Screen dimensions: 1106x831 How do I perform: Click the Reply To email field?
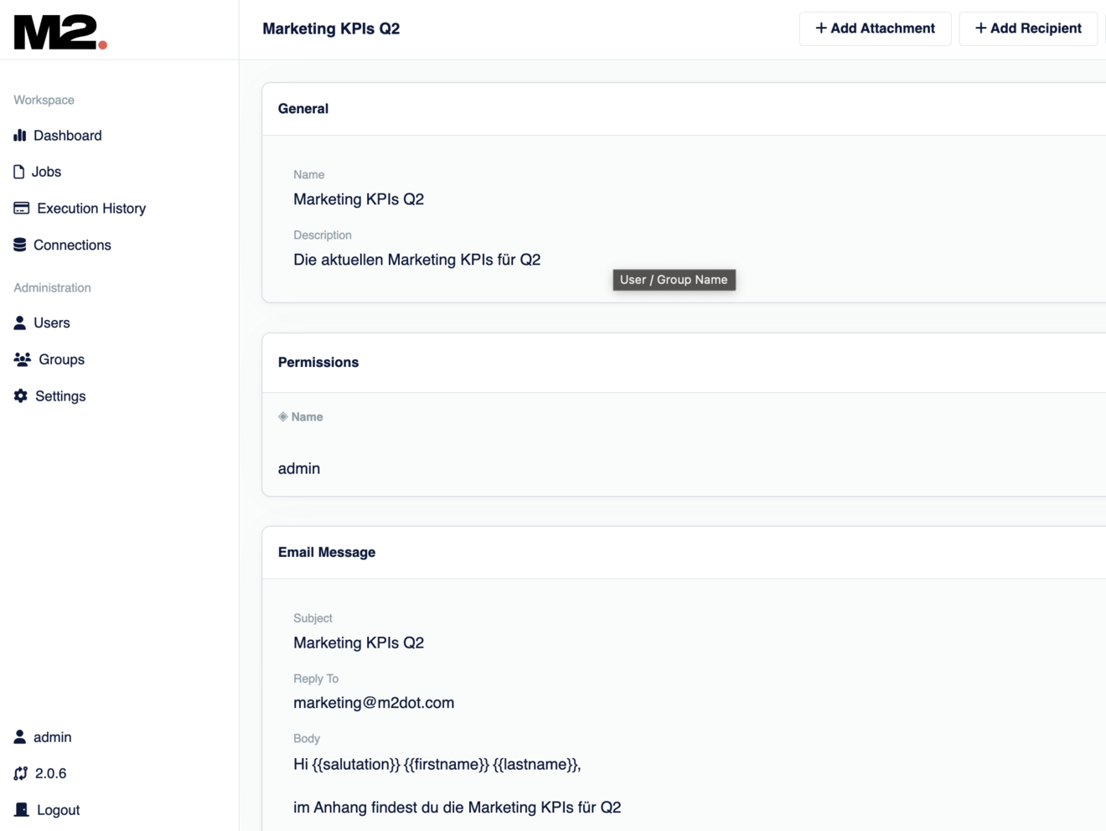(373, 703)
